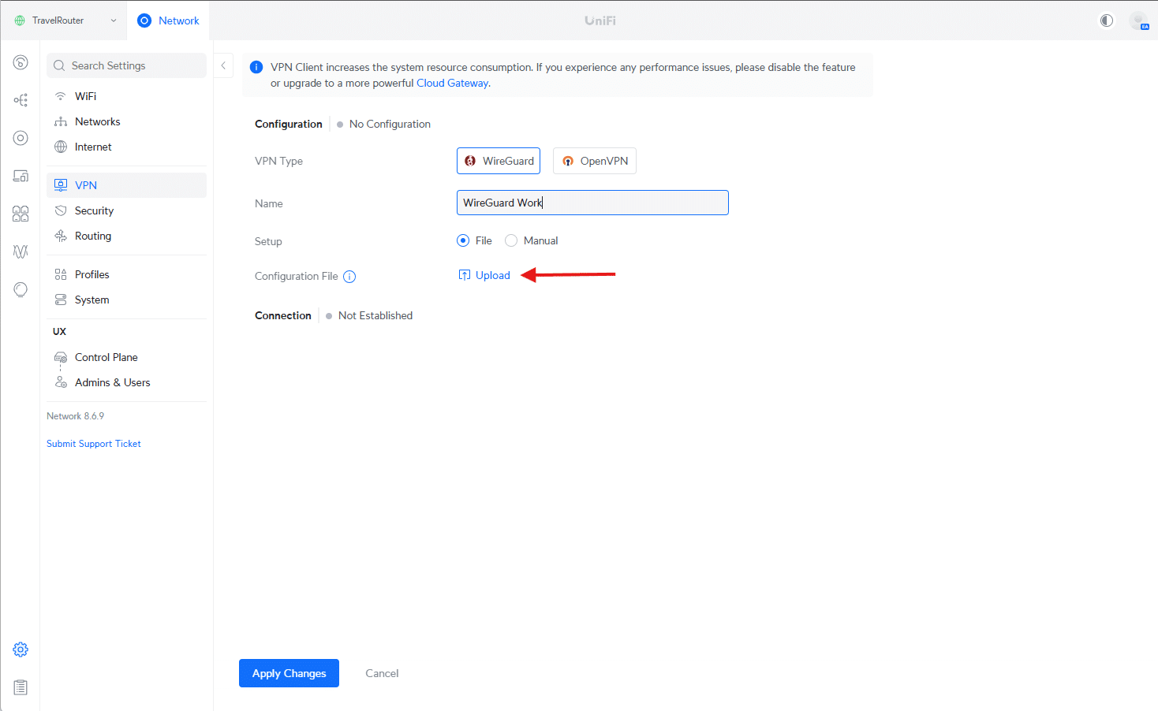Collapse the settings sidebar chevron
The width and height of the screenshot is (1158, 711).
(x=223, y=65)
